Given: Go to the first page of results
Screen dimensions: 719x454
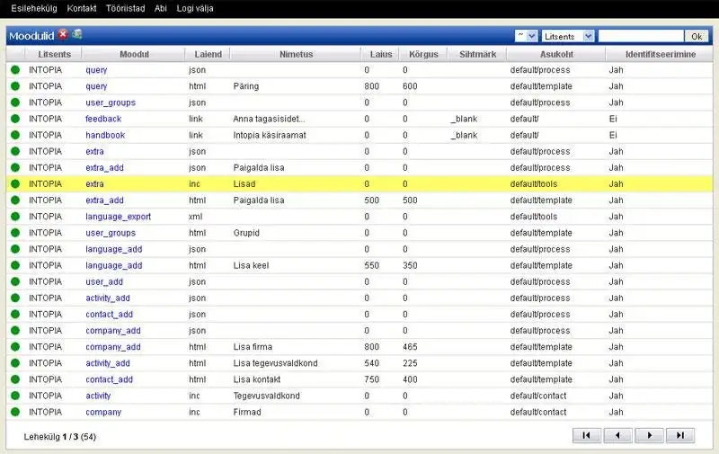Looking at the screenshot, I should click(x=587, y=435).
